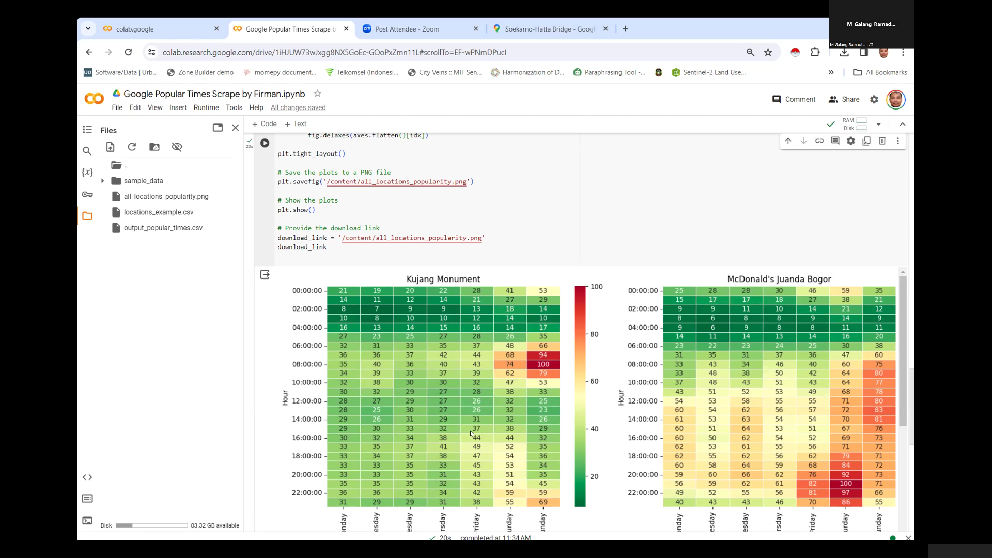Refresh the Files panel listing
Image resolution: width=992 pixels, height=558 pixels.
(132, 147)
